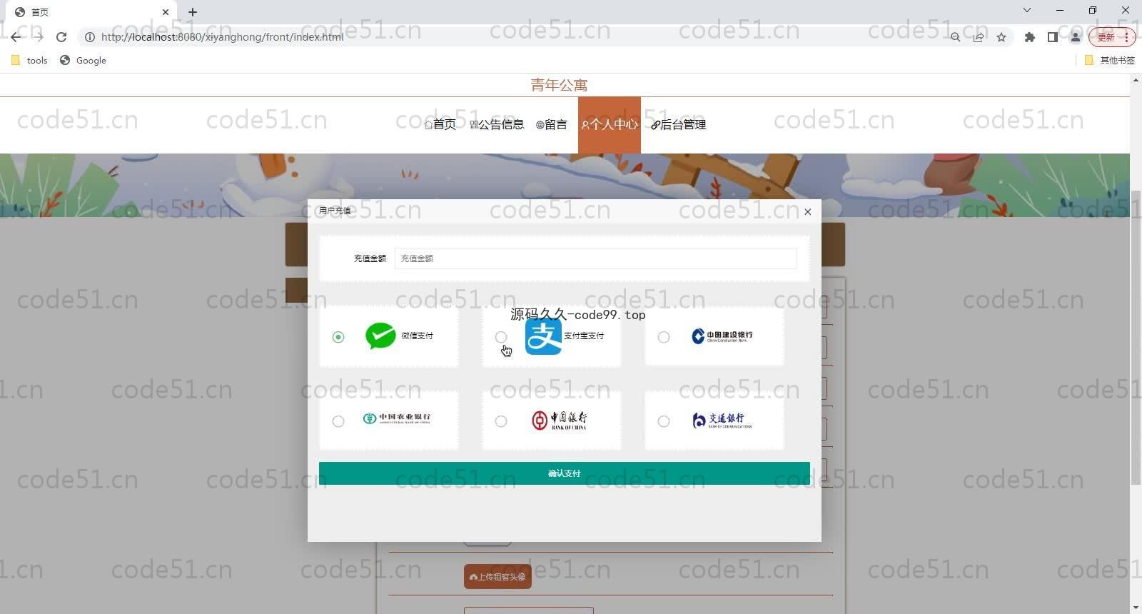
Task: Click the Bank of Communications logo
Action: point(722,420)
